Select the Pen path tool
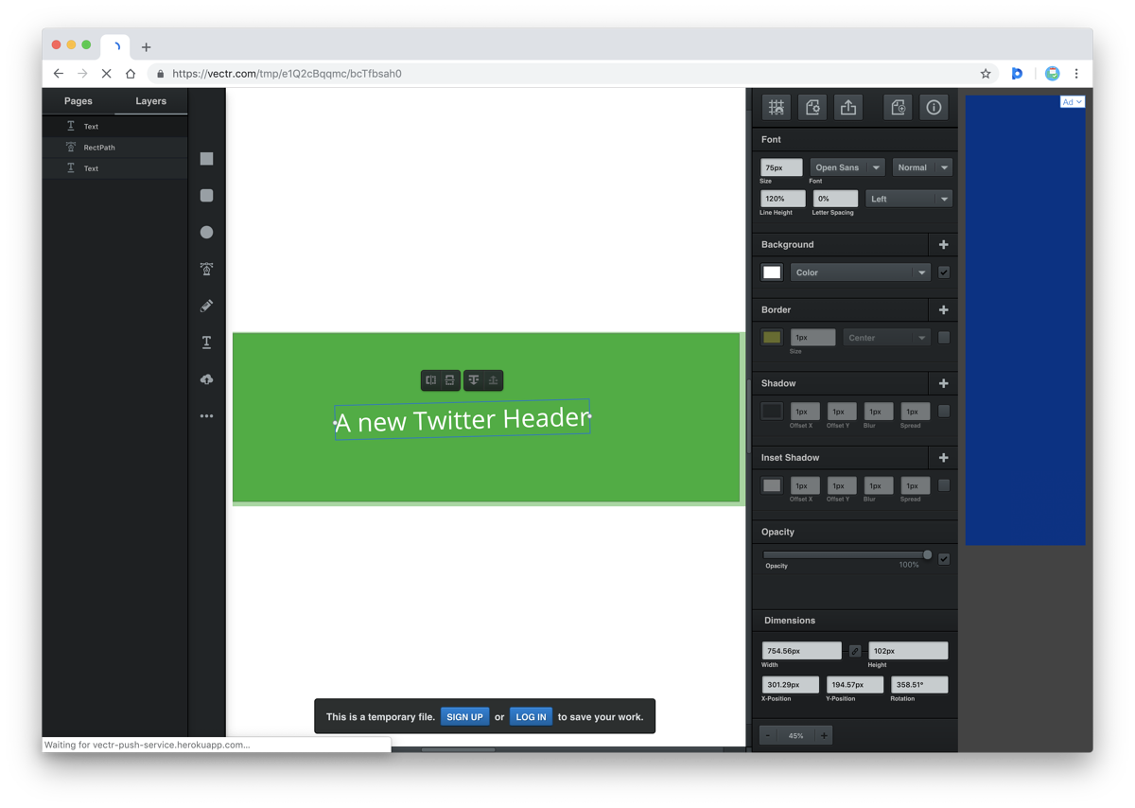1135x808 pixels. point(206,269)
